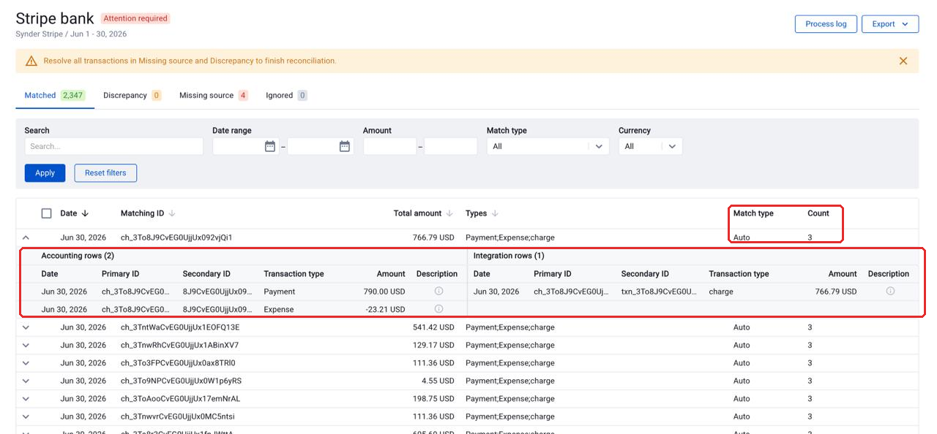The width and height of the screenshot is (937, 434).
Task: Open calendar for end date range
Action: pos(345,146)
